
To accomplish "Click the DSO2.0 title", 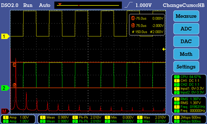I will pyautogui.click(x=10, y=5).
